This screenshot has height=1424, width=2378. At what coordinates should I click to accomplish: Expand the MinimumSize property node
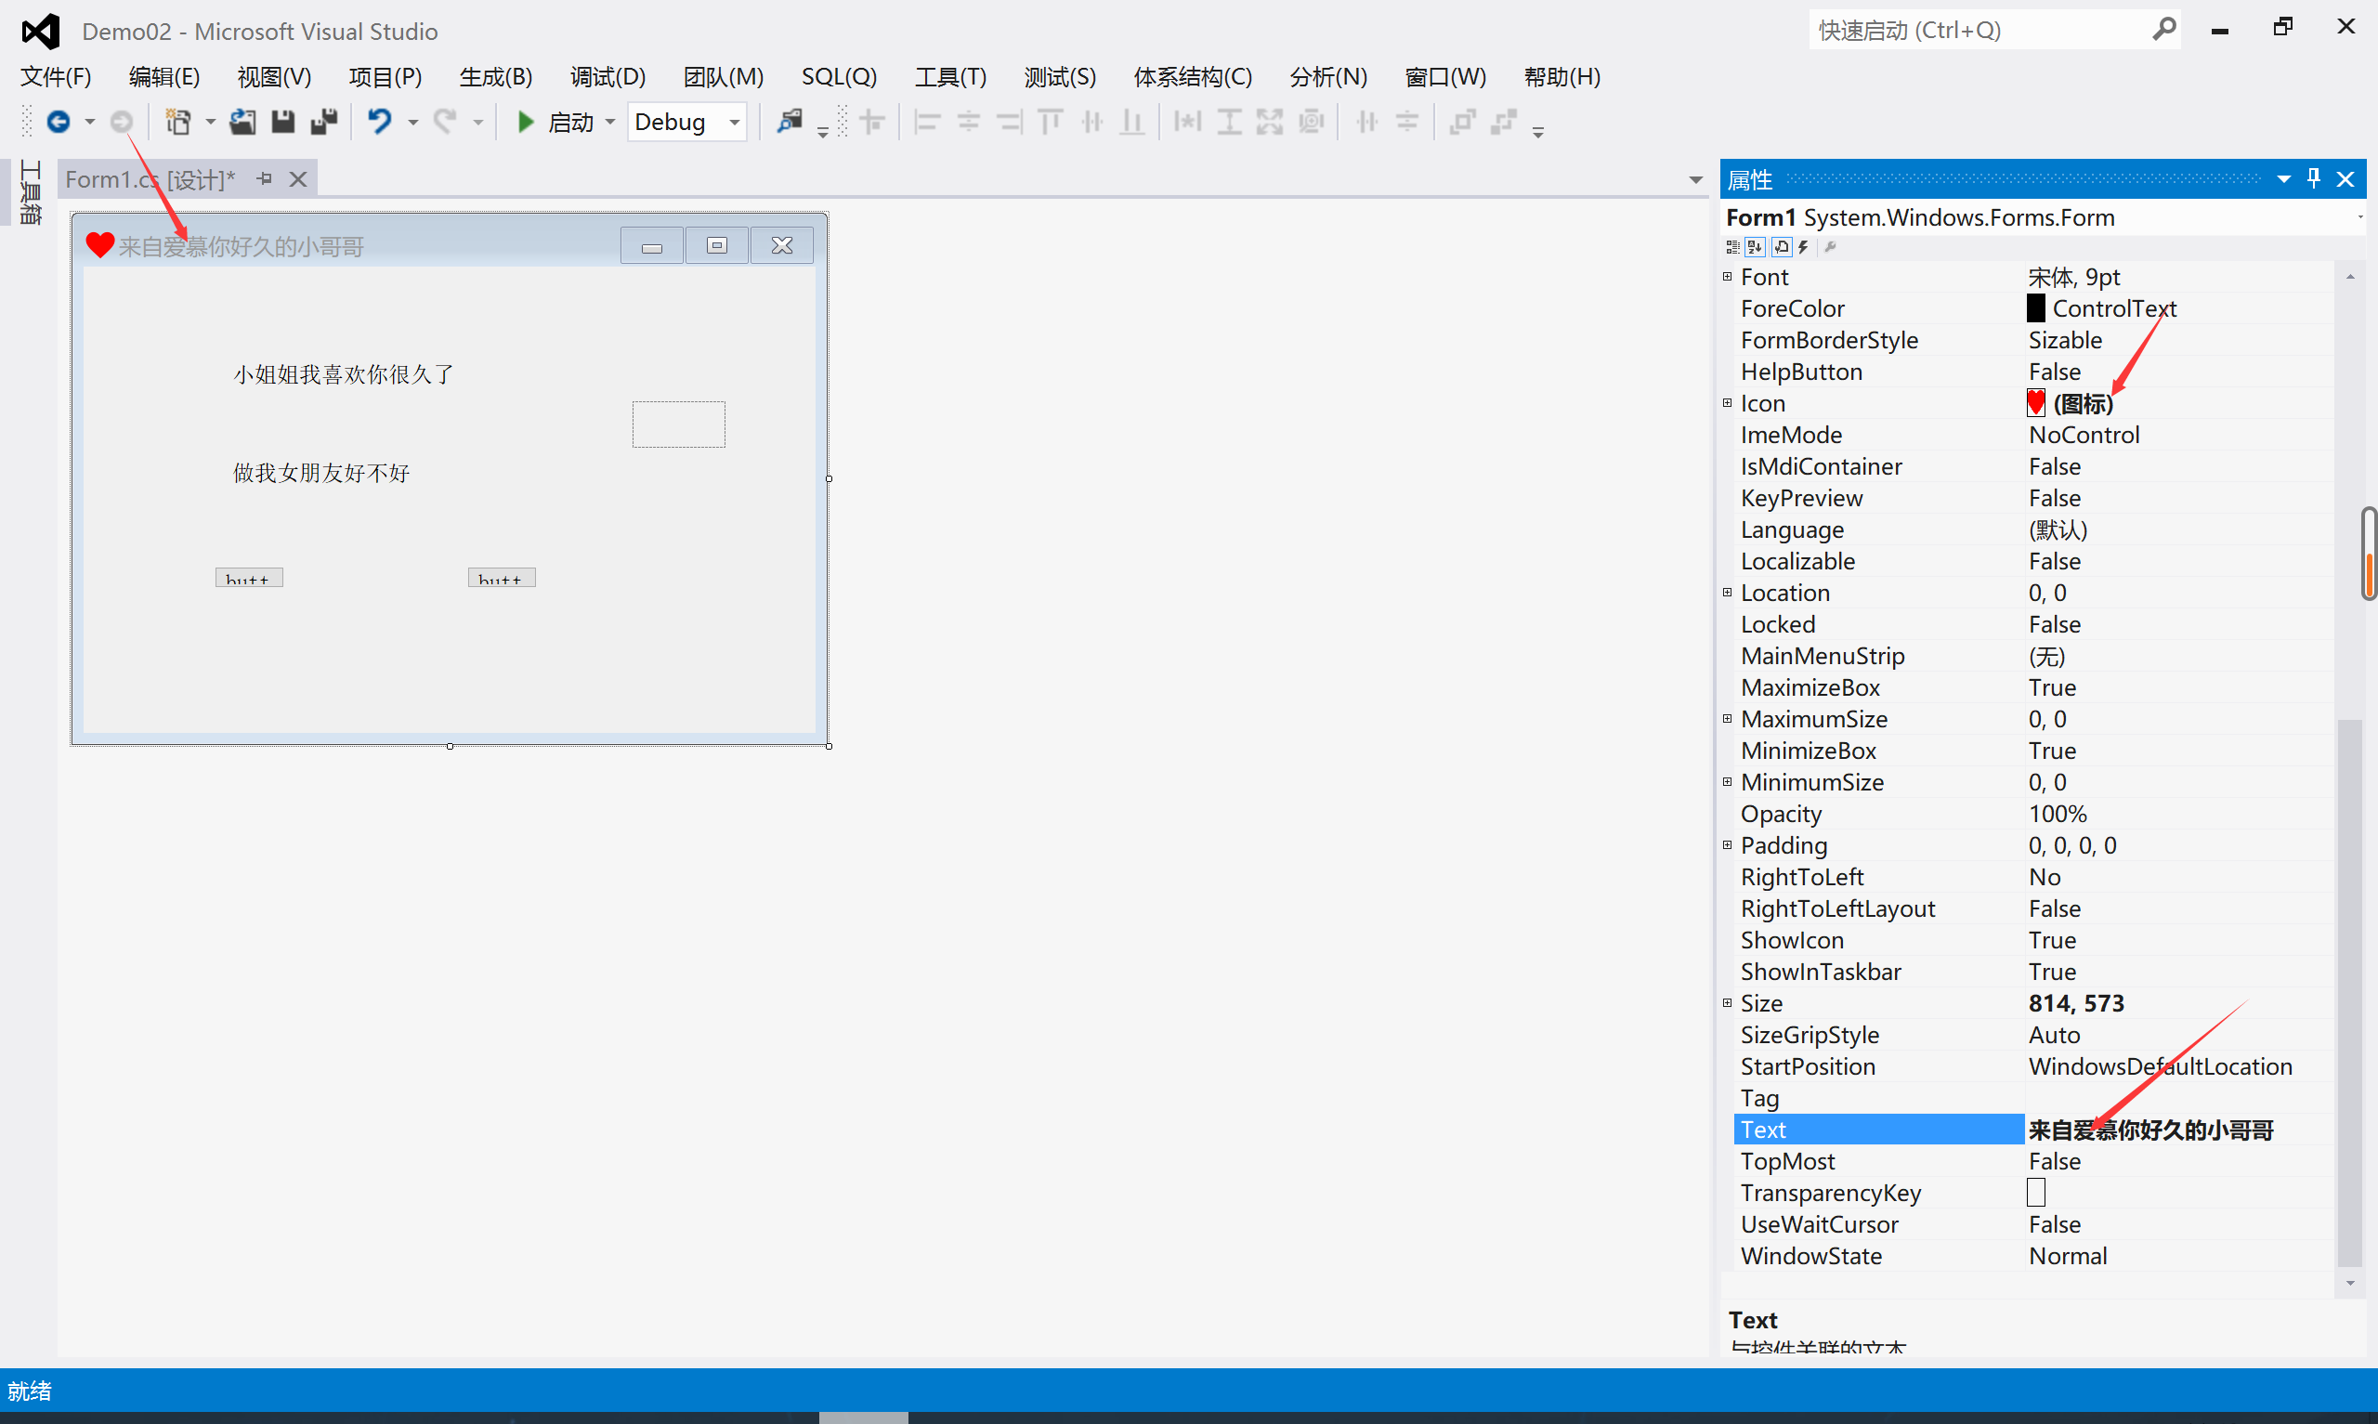coord(1728,782)
